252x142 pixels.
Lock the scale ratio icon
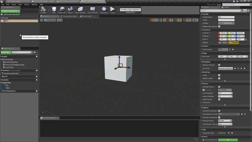click(x=246, y=39)
